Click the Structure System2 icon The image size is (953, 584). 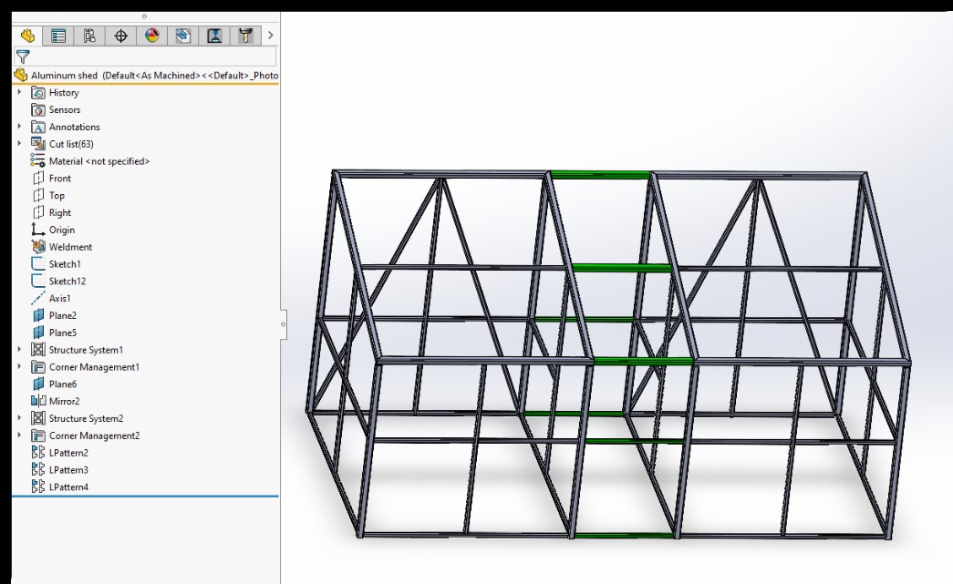38,418
